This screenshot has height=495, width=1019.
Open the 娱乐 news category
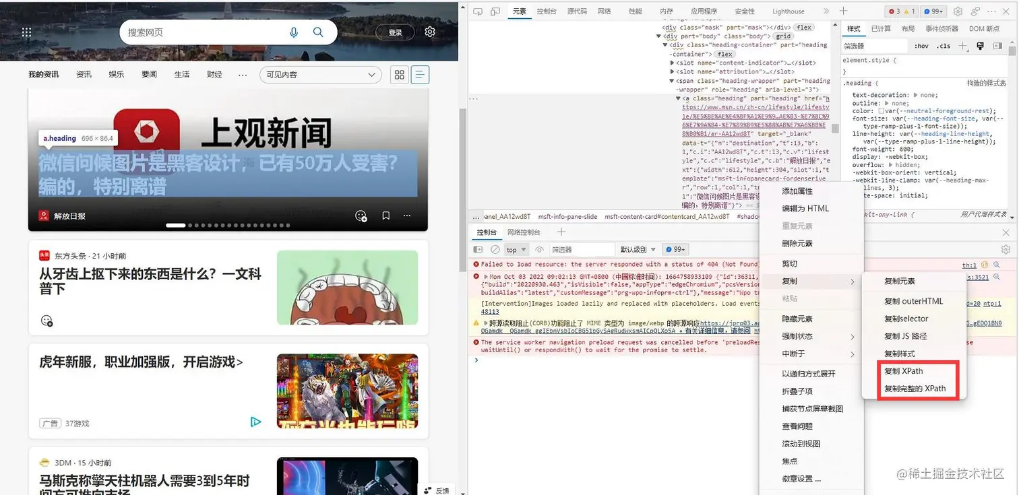pos(117,75)
